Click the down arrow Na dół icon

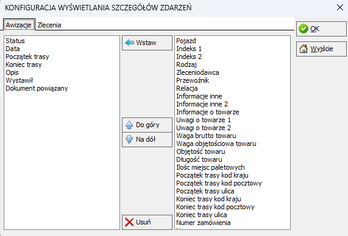tap(129, 139)
